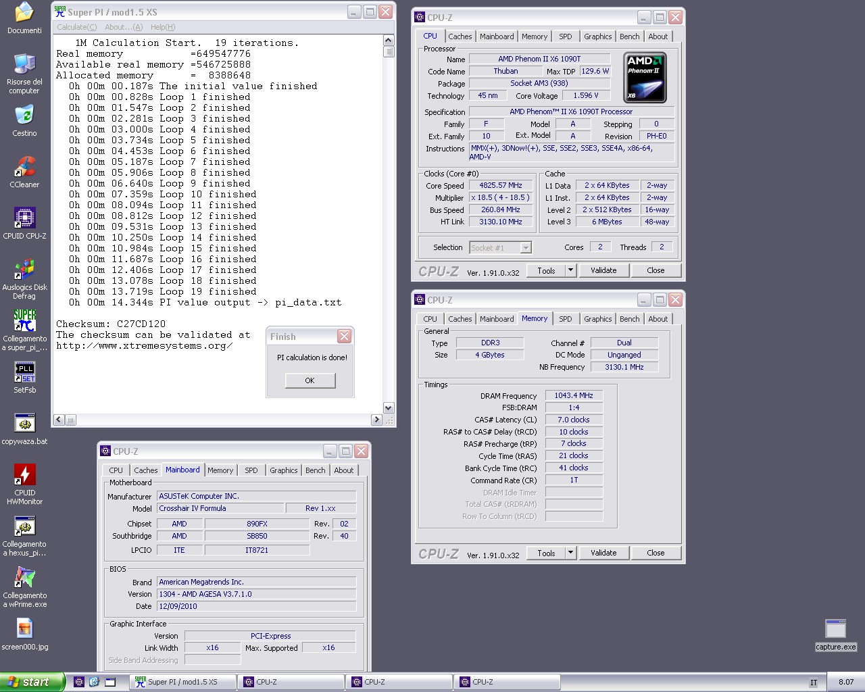Open the Memory tab in Mainboard window

pos(220,470)
